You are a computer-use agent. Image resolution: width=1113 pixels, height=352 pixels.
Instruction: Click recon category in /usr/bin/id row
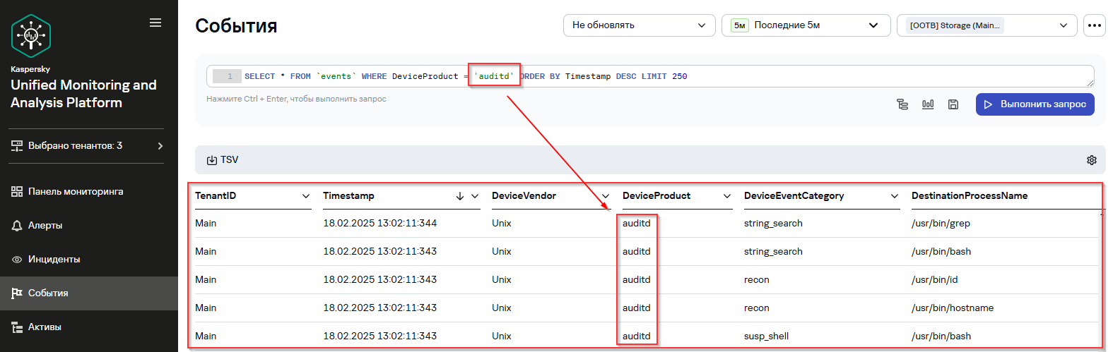pos(757,280)
